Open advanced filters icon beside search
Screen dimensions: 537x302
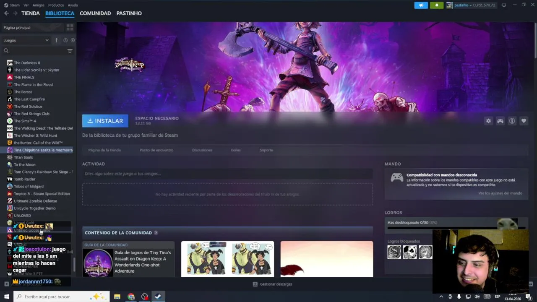[x=70, y=51]
